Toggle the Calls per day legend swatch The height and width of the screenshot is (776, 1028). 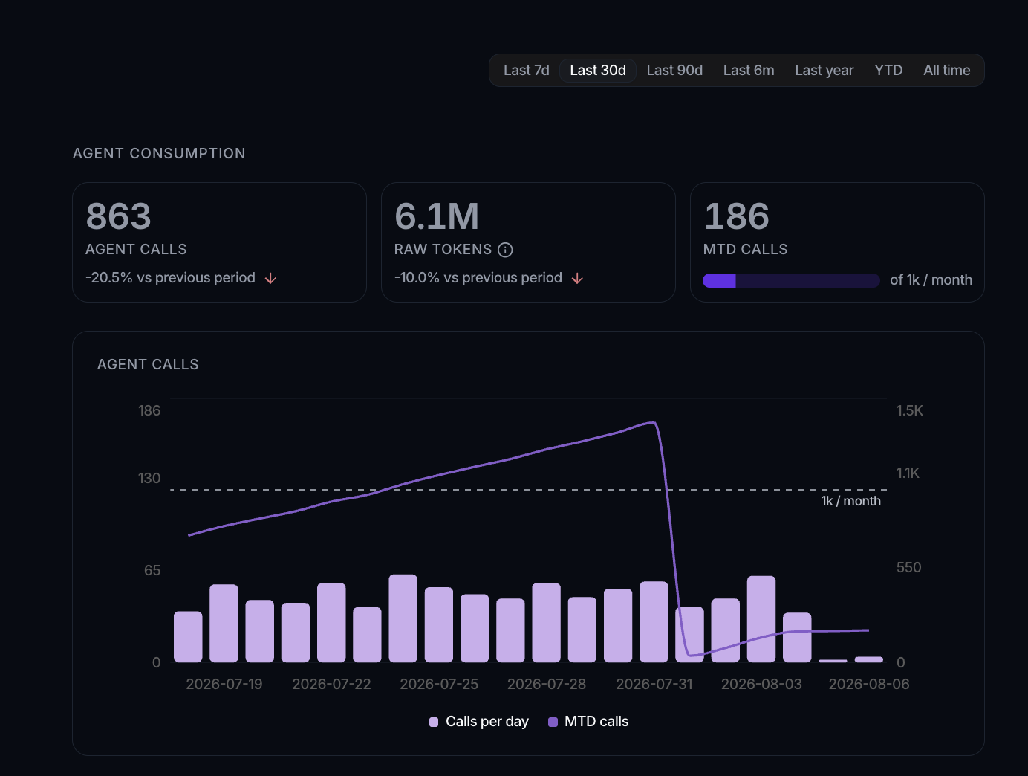(434, 722)
